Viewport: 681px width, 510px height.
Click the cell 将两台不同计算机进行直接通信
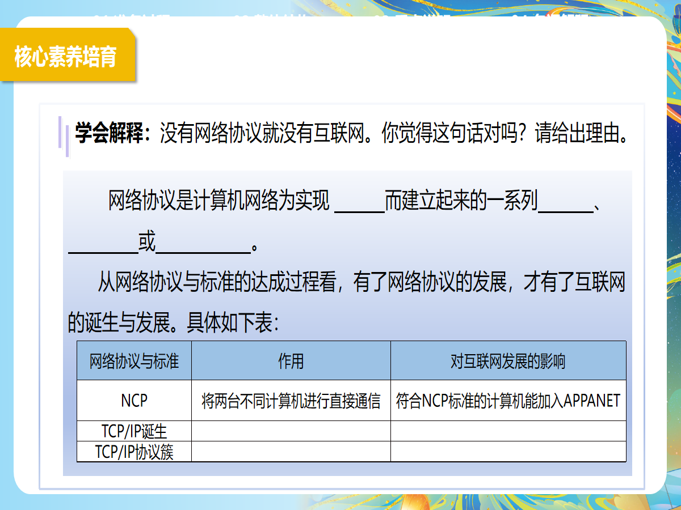pos(291,400)
